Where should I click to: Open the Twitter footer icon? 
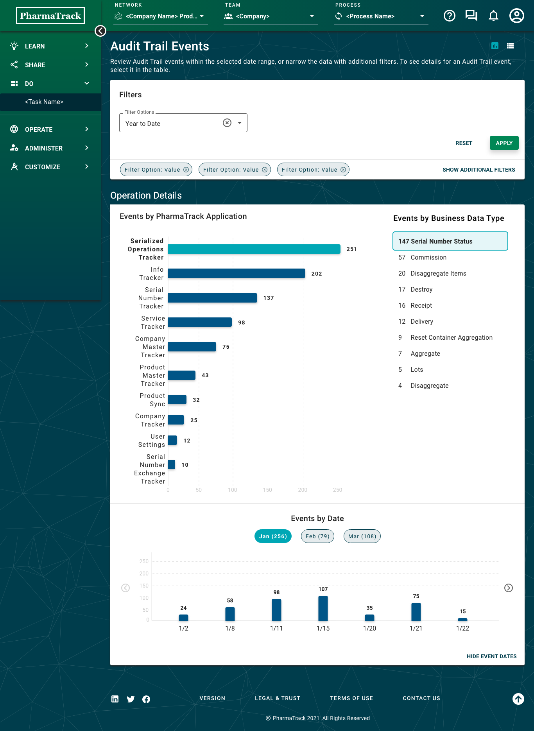click(131, 699)
